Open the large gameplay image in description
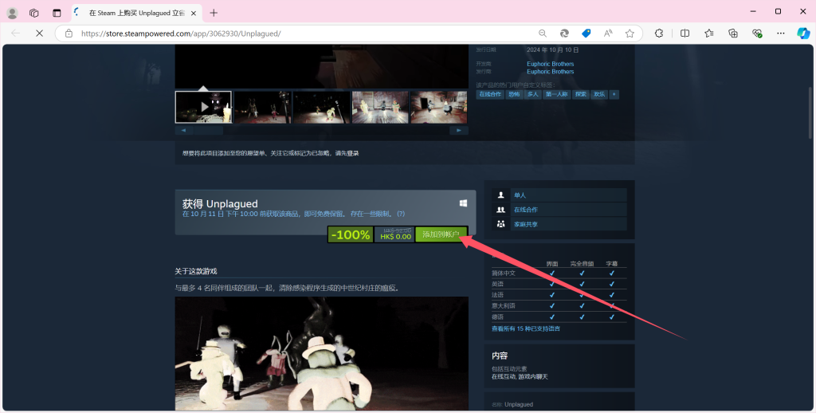The width and height of the screenshot is (816, 413). (322, 354)
